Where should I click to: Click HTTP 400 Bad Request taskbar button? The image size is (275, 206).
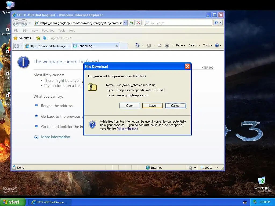click(50, 202)
